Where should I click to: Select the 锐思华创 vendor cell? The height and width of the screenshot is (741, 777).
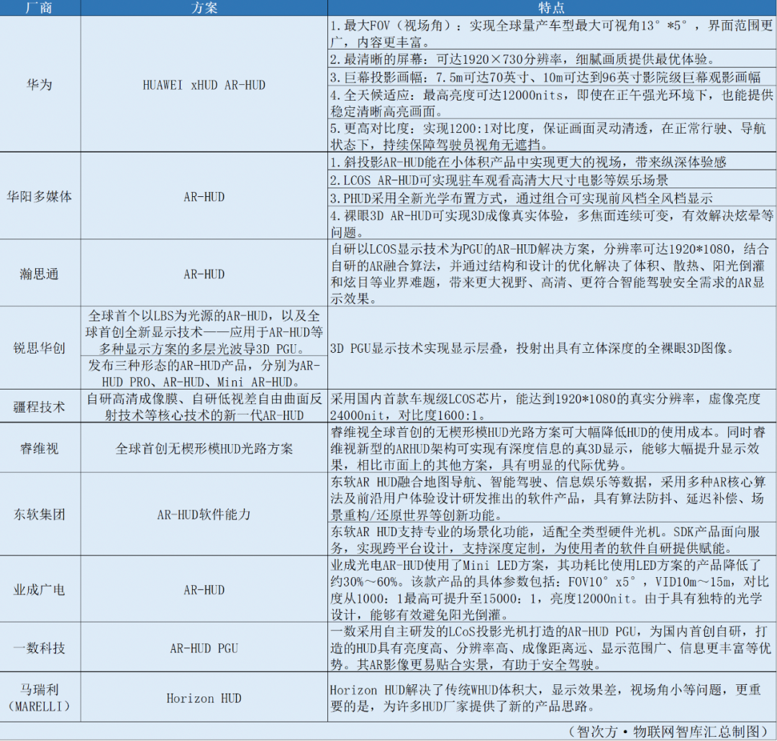(40, 348)
